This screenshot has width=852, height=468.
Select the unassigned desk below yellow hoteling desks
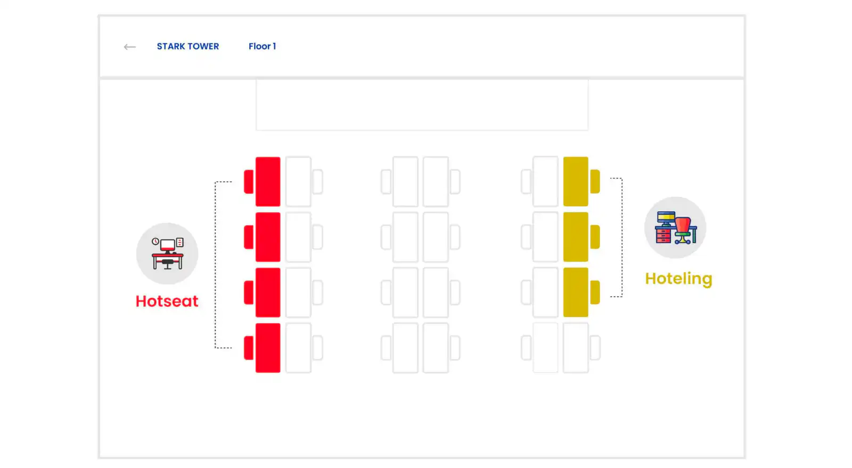tap(576, 347)
